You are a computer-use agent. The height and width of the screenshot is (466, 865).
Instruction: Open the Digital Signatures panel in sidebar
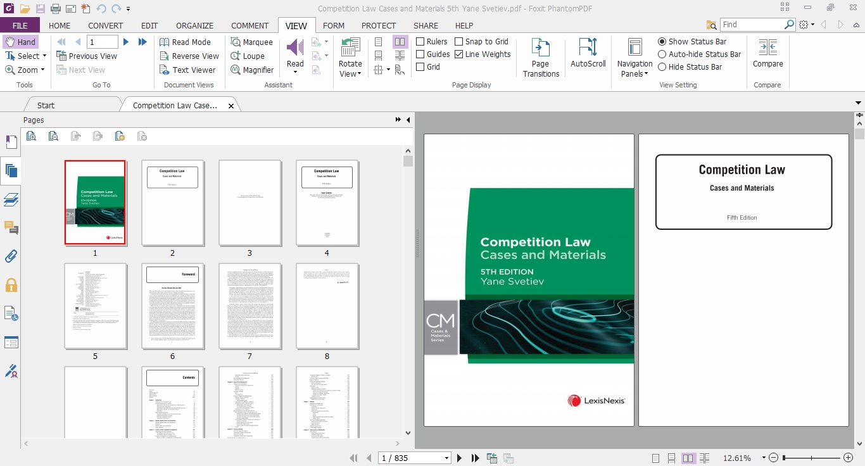[x=11, y=371]
